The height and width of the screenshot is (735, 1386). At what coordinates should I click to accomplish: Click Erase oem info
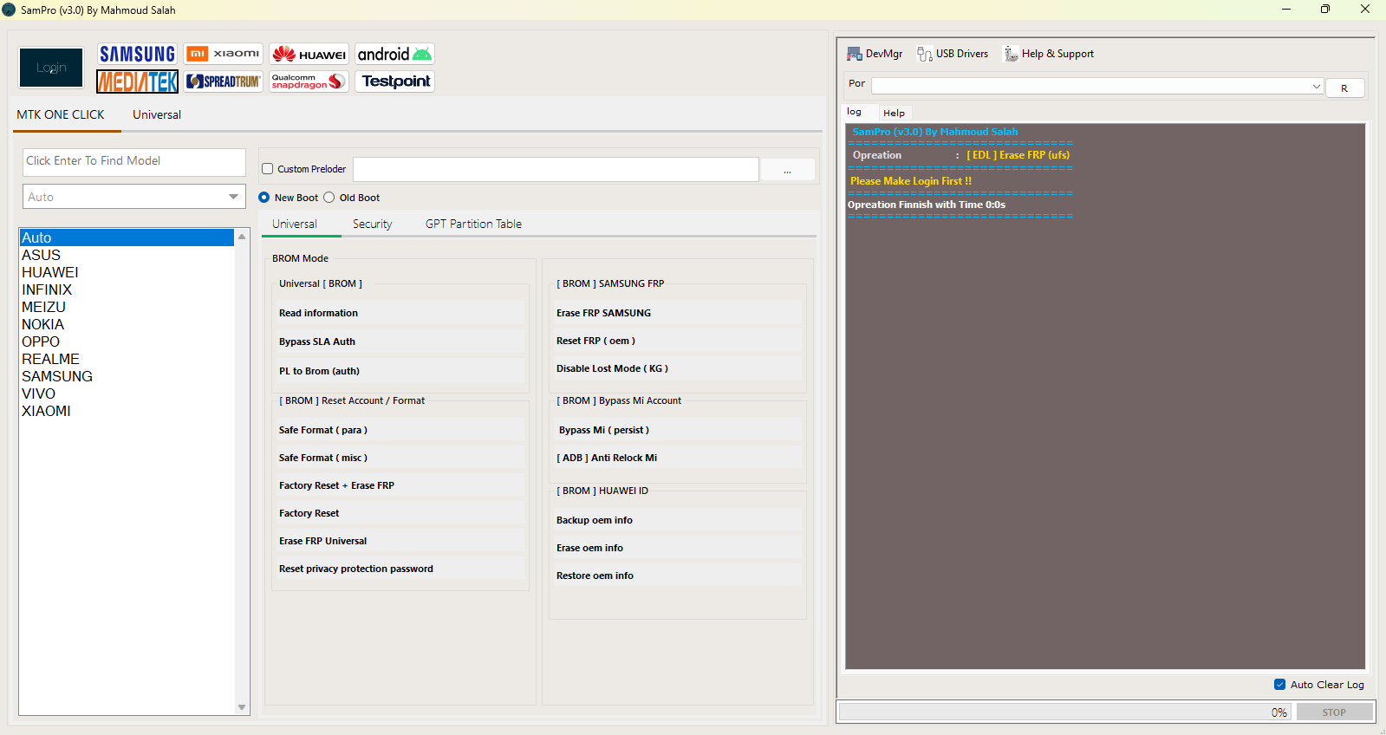[x=678, y=548]
